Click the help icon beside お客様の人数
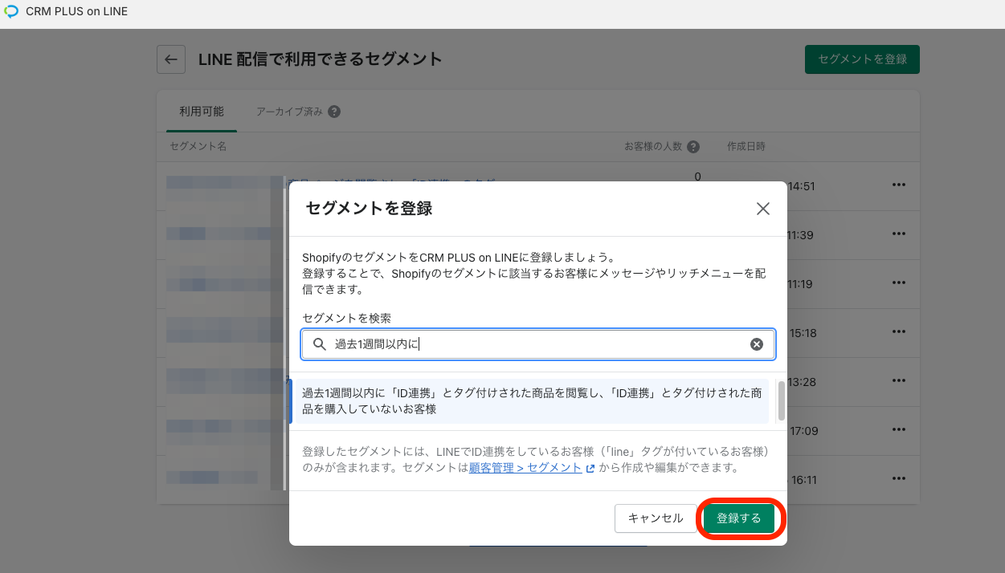This screenshot has height=573, width=1005. tap(693, 147)
